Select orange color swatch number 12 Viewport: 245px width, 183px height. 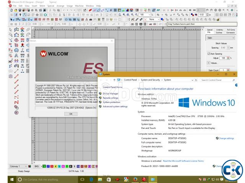point(86,166)
